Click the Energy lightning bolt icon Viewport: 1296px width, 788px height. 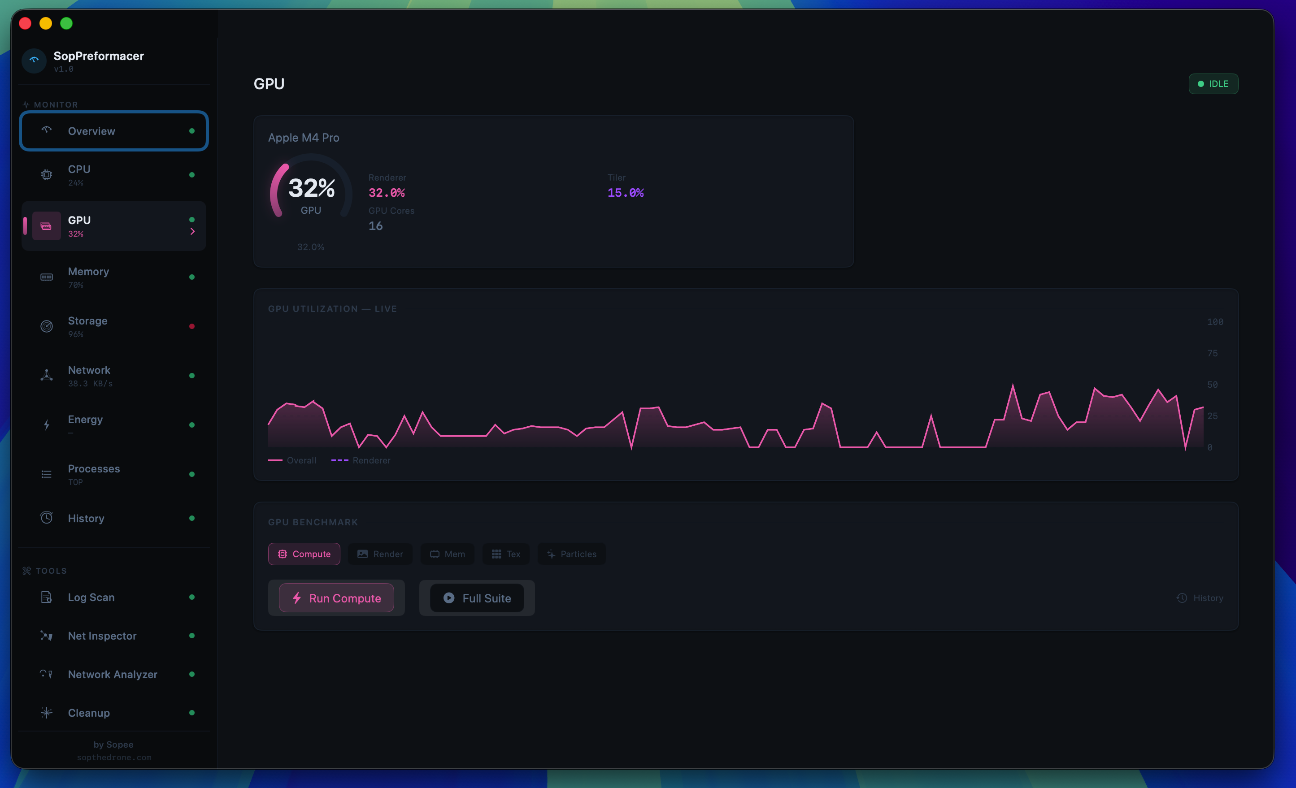point(46,425)
